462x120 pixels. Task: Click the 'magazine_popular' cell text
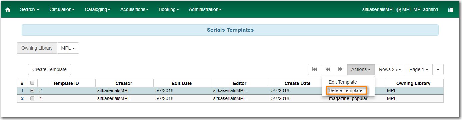coord(348,98)
